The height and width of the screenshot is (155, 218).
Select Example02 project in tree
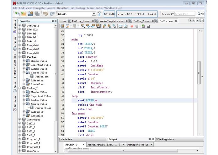[x=33, y=49]
